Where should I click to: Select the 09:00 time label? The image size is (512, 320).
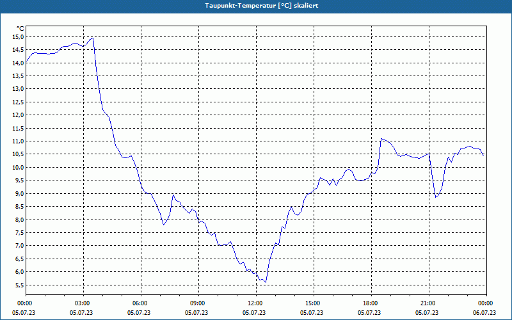[198, 303]
